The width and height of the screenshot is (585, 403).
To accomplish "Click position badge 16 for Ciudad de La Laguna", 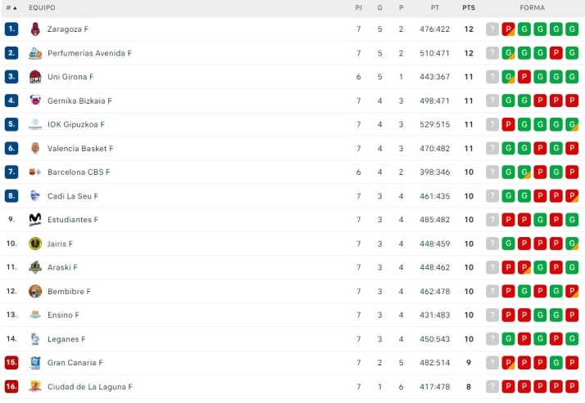I will tap(11, 387).
